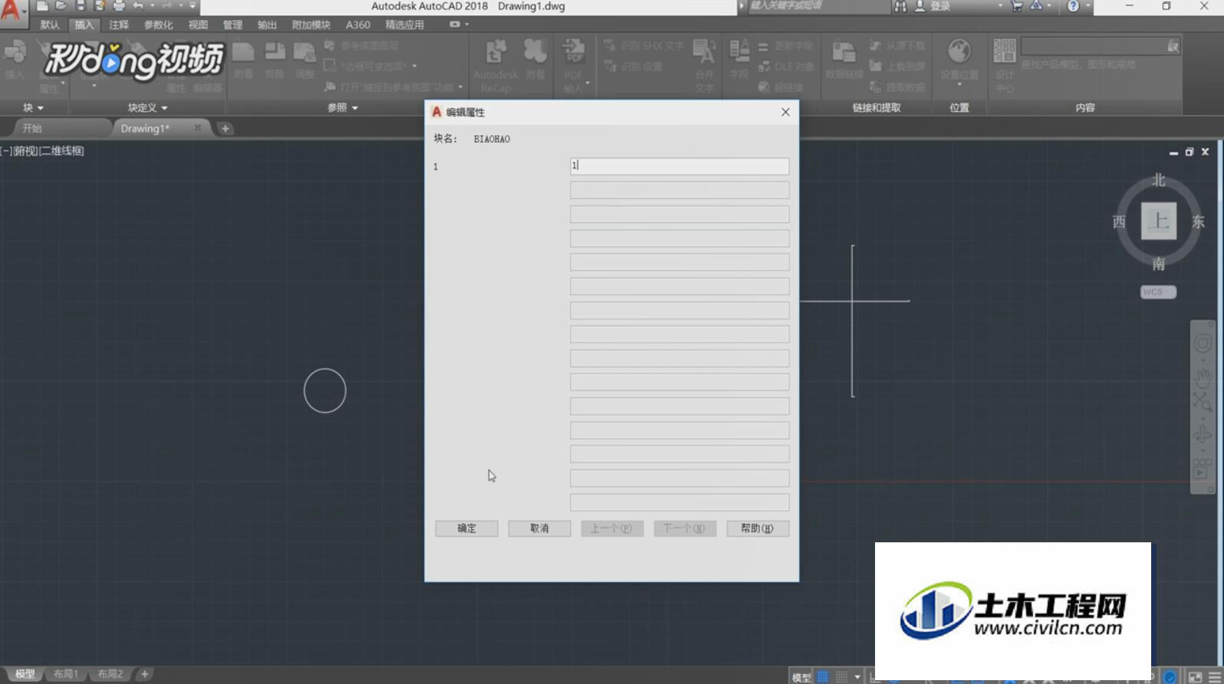1224x684 pixels.
Task: Switch to the 模型 layout tab
Action: click(25, 674)
